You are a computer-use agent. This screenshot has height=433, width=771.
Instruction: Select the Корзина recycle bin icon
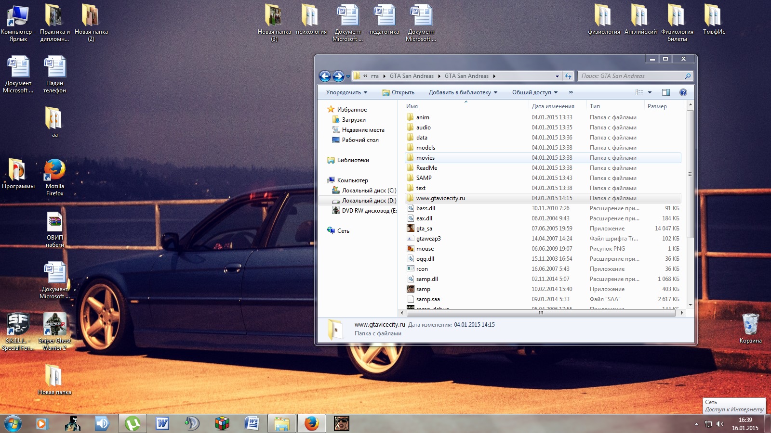point(750,328)
